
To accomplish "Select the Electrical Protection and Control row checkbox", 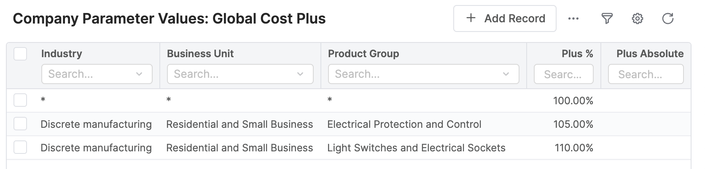I will 20,124.
